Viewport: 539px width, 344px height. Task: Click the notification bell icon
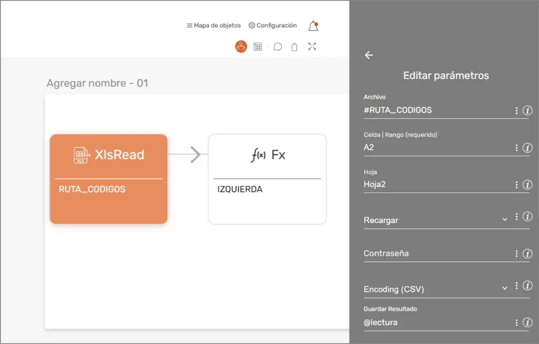pos(313,26)
